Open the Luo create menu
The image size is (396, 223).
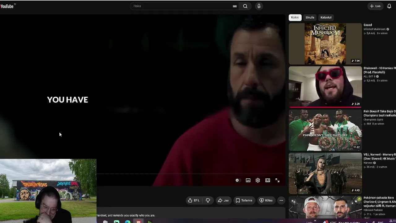click(375, 6)
